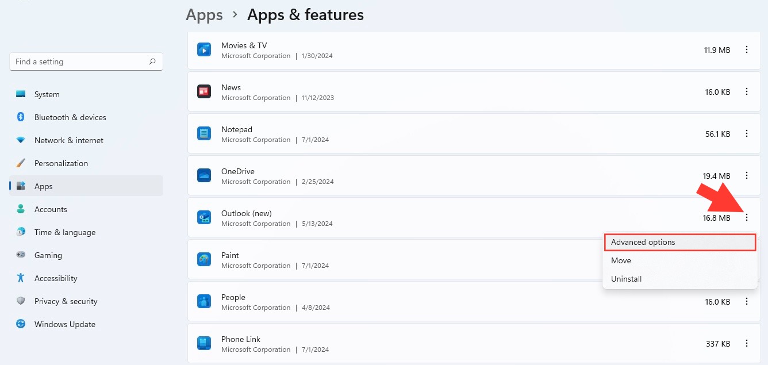Select Move in the context menu
The image size is (768, 365).
coord(680,261)
